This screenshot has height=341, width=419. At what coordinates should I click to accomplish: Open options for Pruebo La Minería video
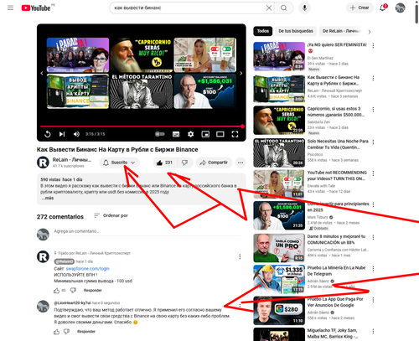[x=373, y=269]
